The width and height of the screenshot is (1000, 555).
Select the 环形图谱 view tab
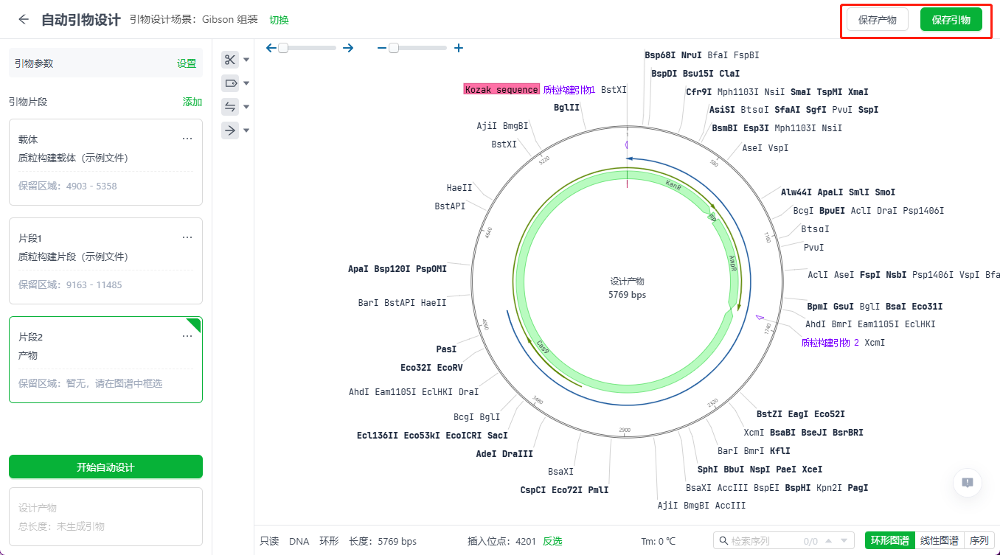click(889, 540)
